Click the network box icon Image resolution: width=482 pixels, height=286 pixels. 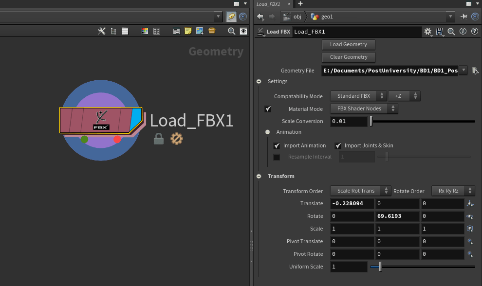point(177,31)
